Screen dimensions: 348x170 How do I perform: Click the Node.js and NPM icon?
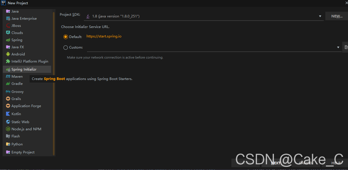(x=8, y=129)
